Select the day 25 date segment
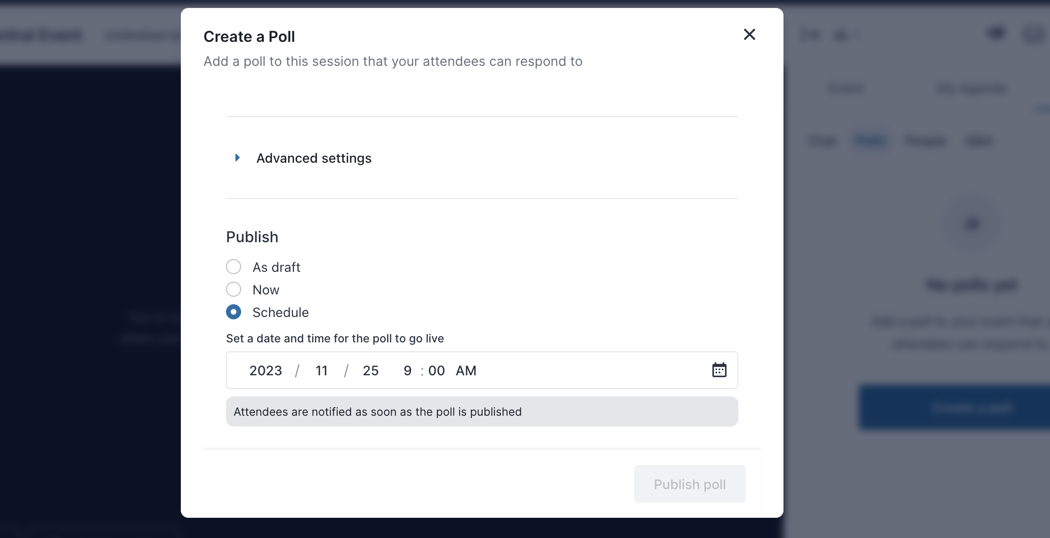The width and height of the screenshot is (1050, 538). 371,371
